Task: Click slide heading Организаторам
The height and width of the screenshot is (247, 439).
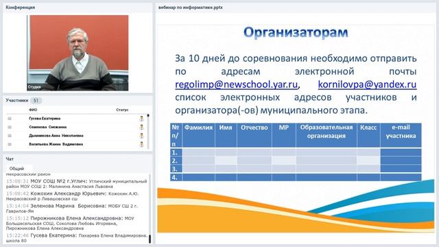Action: 296,32
